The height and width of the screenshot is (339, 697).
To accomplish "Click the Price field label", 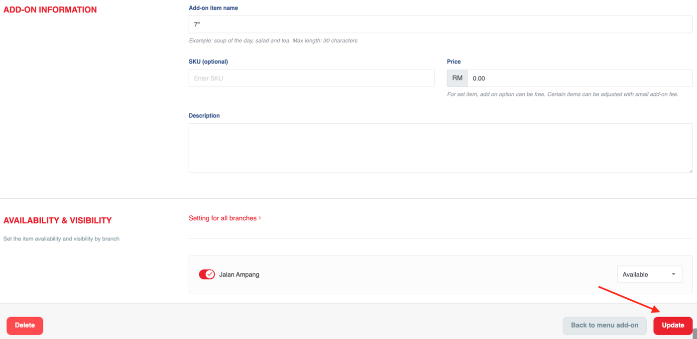I will [x=454, y=62].
